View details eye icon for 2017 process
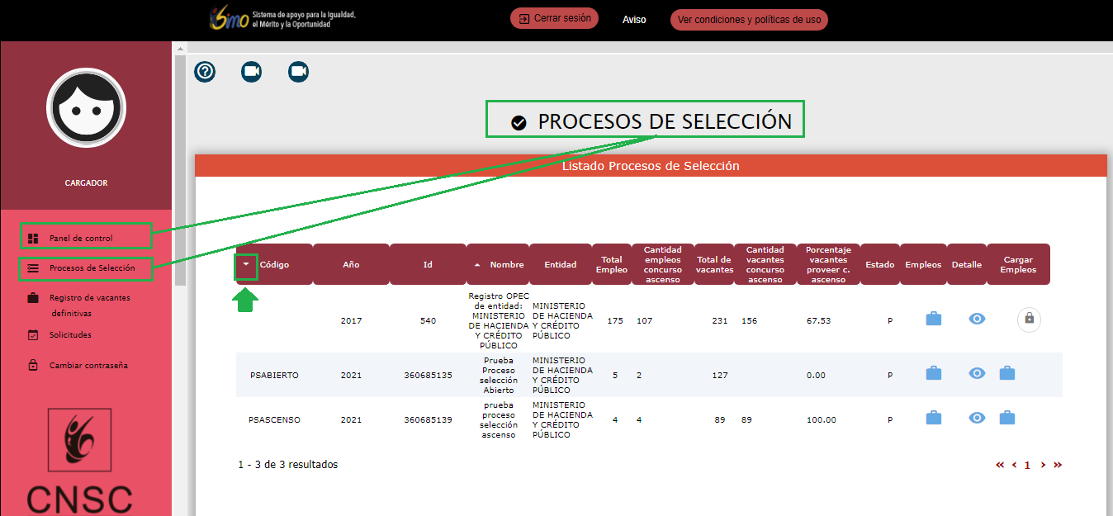 pos(977,319)
